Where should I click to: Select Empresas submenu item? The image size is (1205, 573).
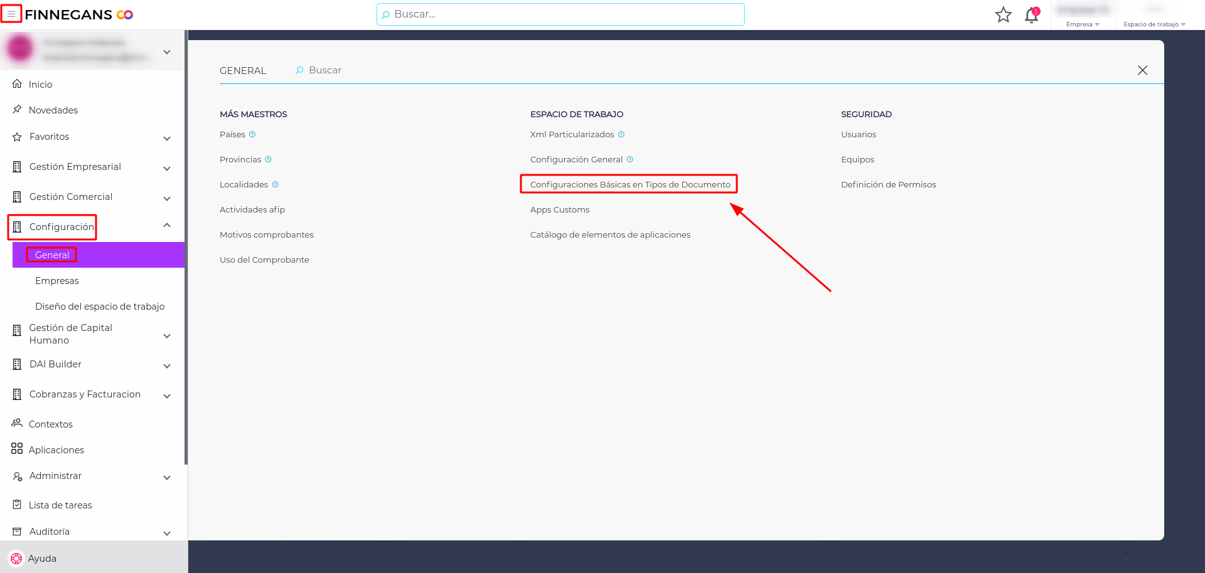[x=57, y=281]
